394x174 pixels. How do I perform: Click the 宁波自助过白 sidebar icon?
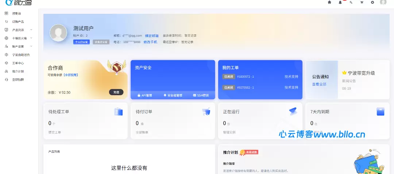7,55
